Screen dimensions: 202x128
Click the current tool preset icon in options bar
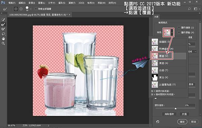click(5, 9)
